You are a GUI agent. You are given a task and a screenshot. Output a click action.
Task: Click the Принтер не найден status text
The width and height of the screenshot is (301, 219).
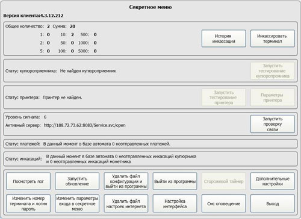[x=62, y=97]
